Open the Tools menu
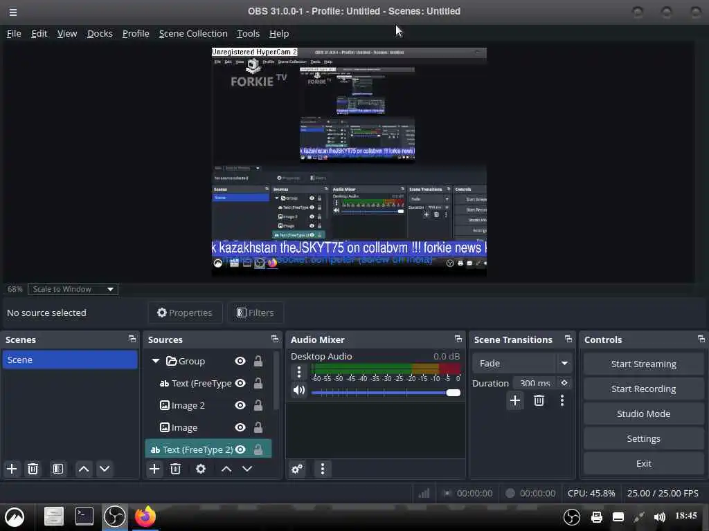The image size is (709, 531). coord(249,33)
